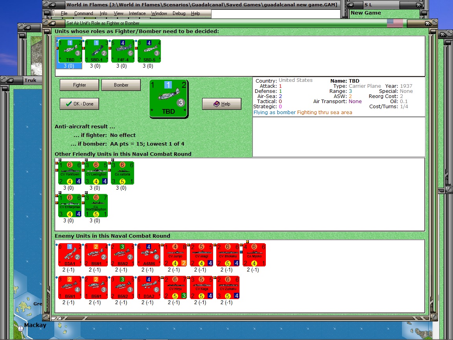This screenshot has height=340, width=453.
Task: Click the CV Enterprise carrier counter
Action: pyautogui.click(x=70, y=205)
